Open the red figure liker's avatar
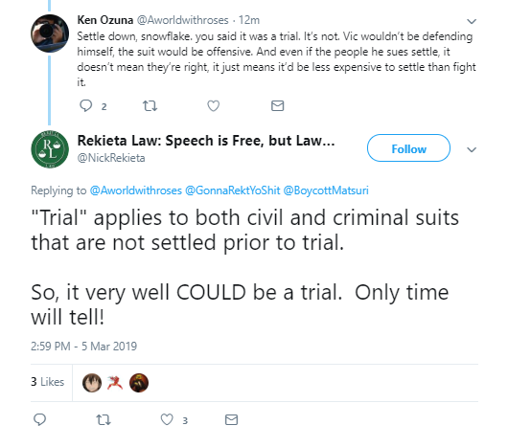 click(x=115, y=383)
